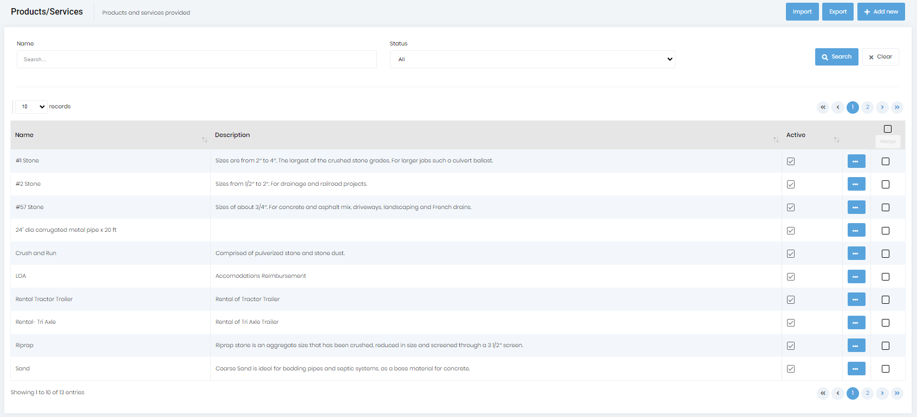The height and width of the screenshot is (417, 917).
Task: Open the Rental- Tri Axle link
Action: tap(35, 322)
